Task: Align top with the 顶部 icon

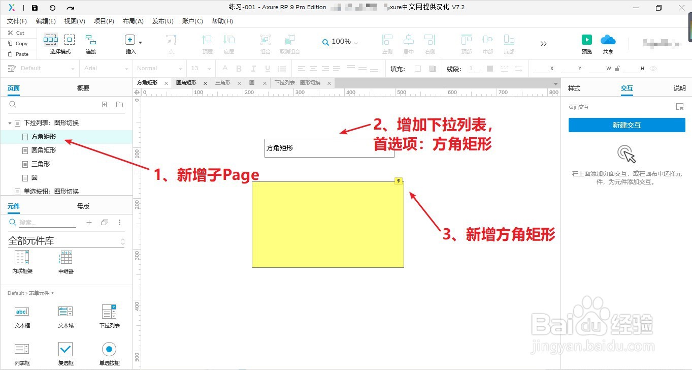Action: [467, 40]
